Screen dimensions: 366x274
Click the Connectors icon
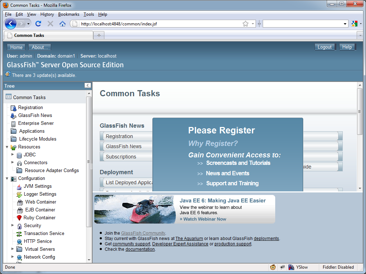pos(19,163)
